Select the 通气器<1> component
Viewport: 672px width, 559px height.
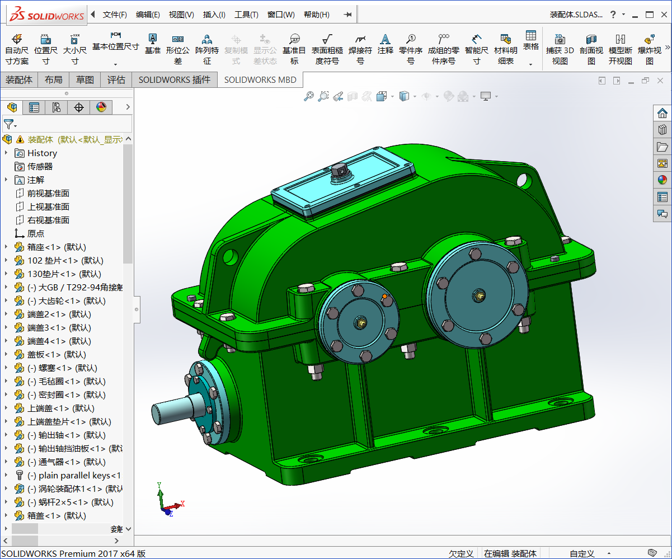67,462
